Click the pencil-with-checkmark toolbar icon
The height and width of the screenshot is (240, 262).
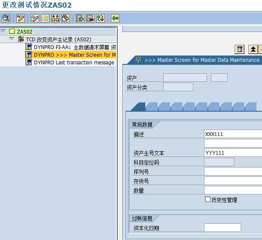point(35,18)
